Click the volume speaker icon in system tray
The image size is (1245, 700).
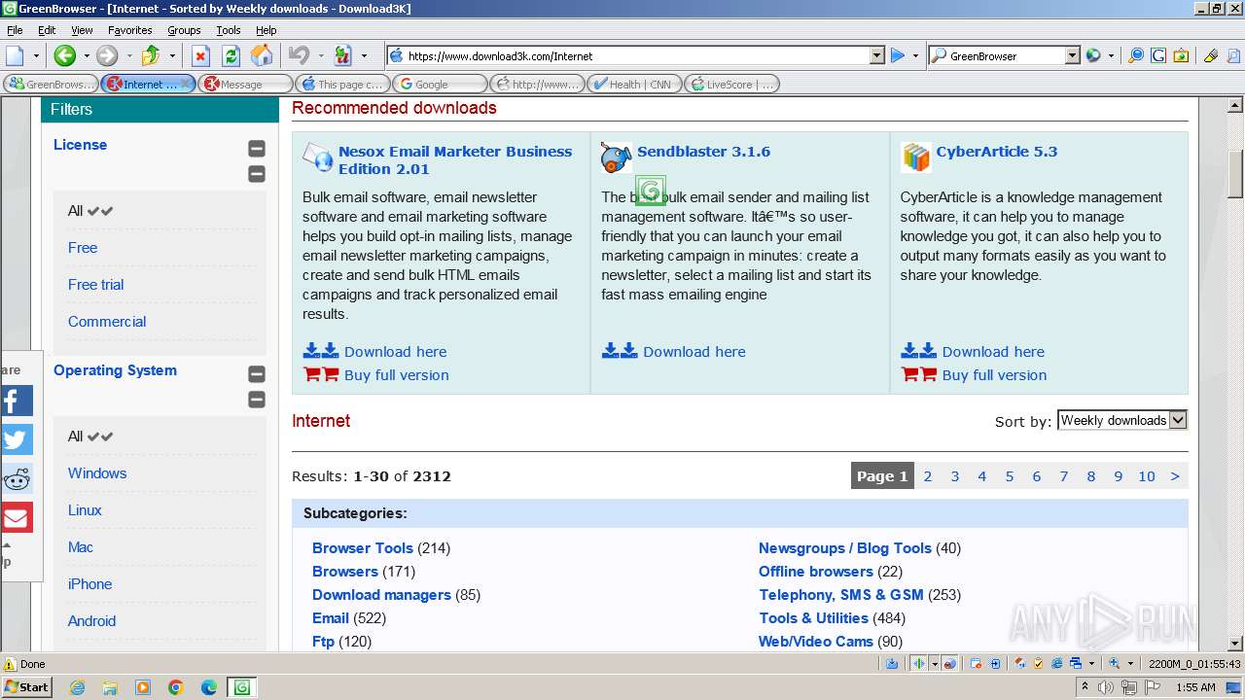pyautogui.click(x=1107, y=687)
